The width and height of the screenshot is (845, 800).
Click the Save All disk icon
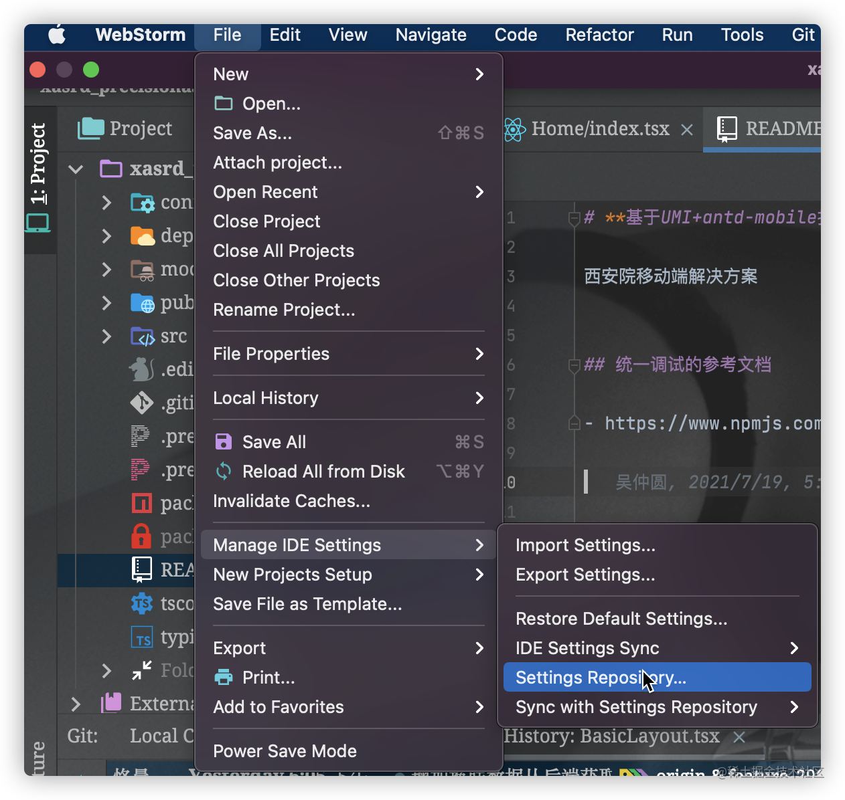[223, 441]
